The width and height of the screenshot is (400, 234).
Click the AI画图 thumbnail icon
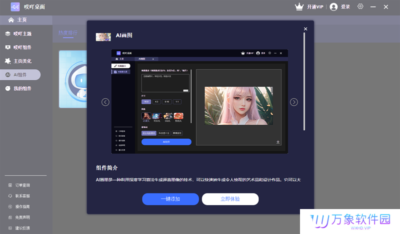tap(103, 37)
